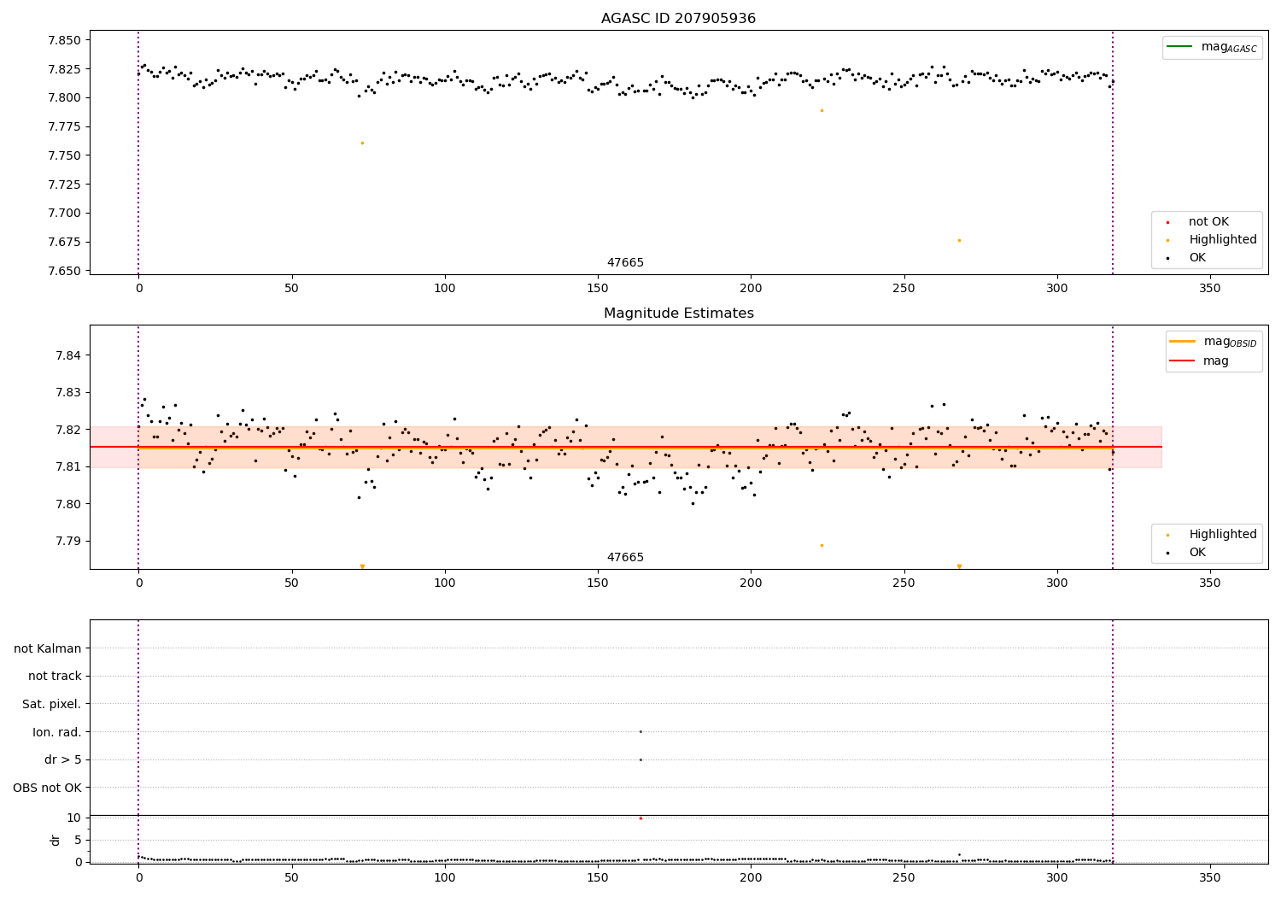Click the '47665' label in Magnitude Estimates plot
The width and height of the screenshot is (1281, 897).
[625, 558]
